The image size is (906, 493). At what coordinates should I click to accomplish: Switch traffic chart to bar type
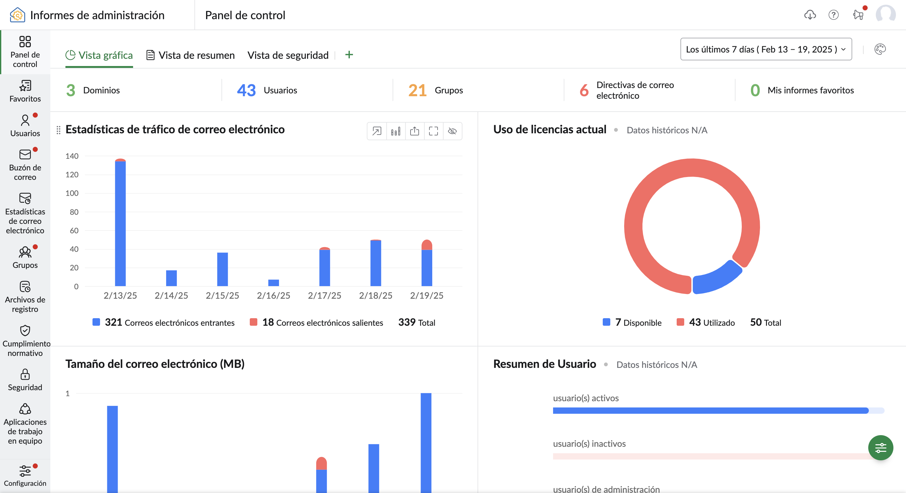pos(396,131)
